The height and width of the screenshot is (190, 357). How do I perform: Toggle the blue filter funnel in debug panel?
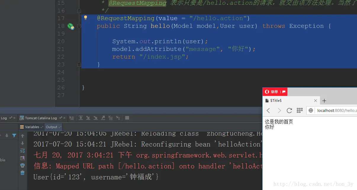tap(14, 135)
